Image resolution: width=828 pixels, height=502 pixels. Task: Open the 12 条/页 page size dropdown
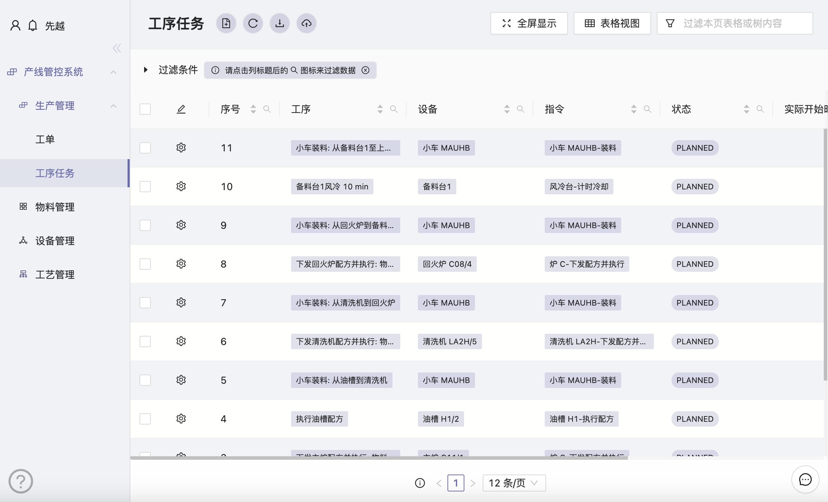point(514,483)
